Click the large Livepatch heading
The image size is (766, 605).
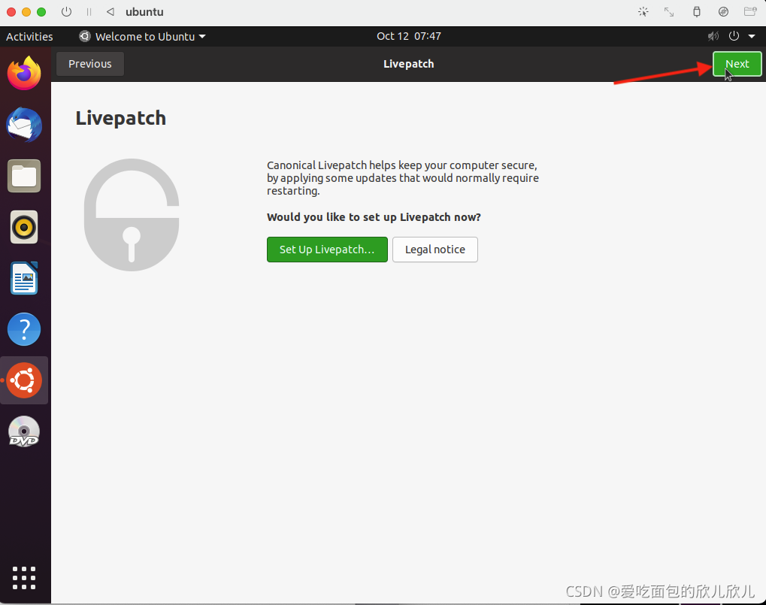121,119
